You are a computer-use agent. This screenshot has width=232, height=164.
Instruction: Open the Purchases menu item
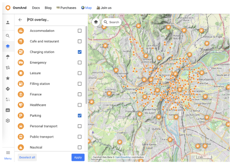point(66,8)
